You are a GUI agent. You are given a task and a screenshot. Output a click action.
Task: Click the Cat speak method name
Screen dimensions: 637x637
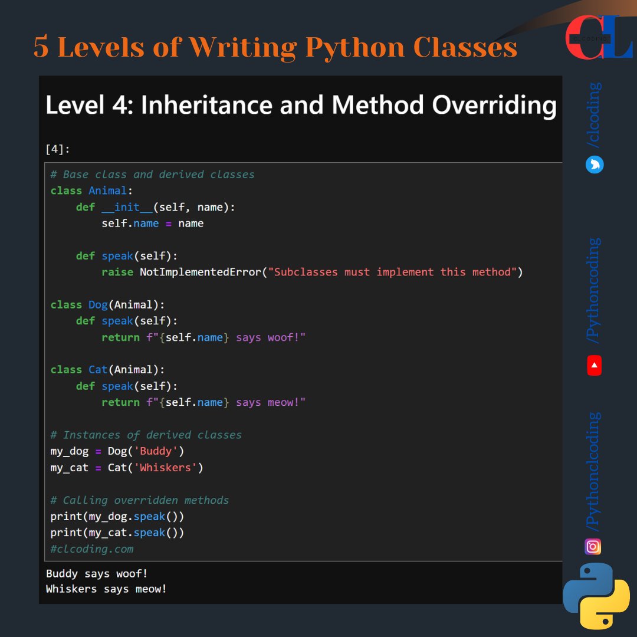[117, 386]
